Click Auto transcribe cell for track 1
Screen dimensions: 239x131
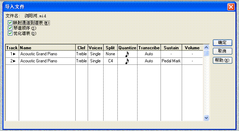(x=149, y=54)
